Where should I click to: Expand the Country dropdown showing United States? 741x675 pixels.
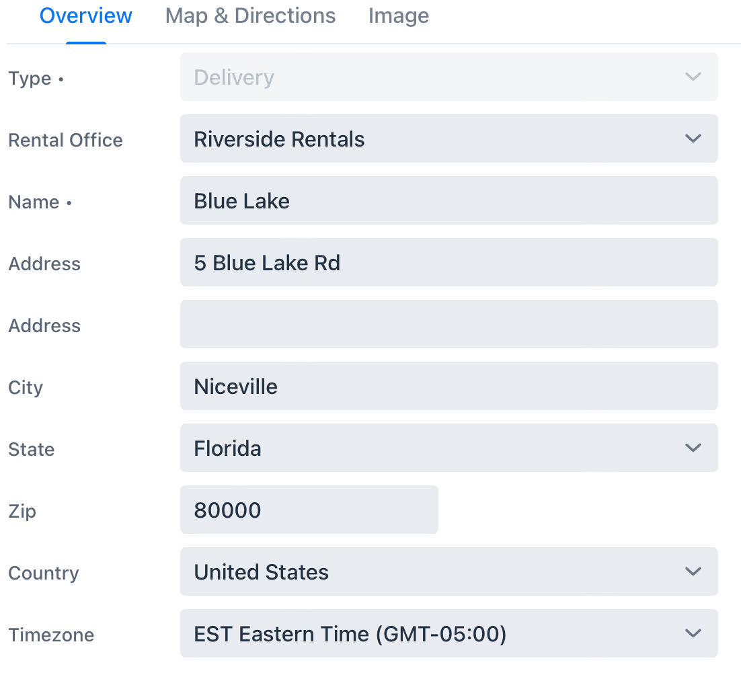(449, 572)
